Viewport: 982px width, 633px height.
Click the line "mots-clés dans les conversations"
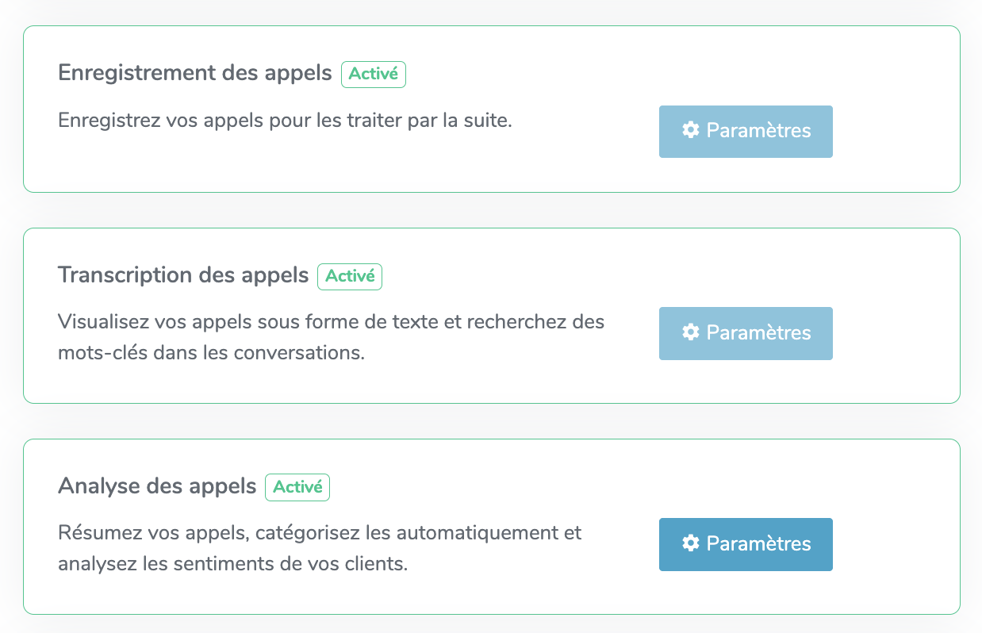(x=211, y=353)
